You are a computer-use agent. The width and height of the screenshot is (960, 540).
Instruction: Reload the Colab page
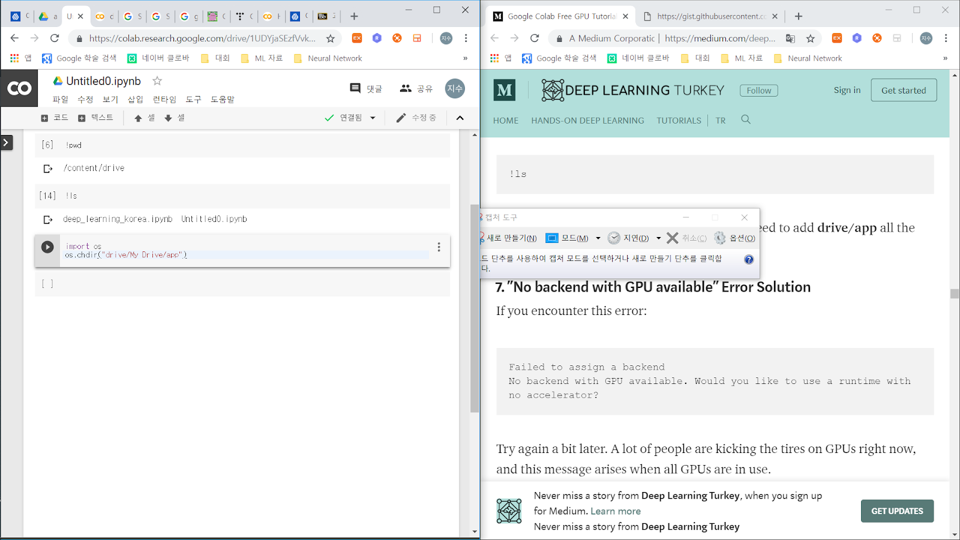(x=55, y=38)
